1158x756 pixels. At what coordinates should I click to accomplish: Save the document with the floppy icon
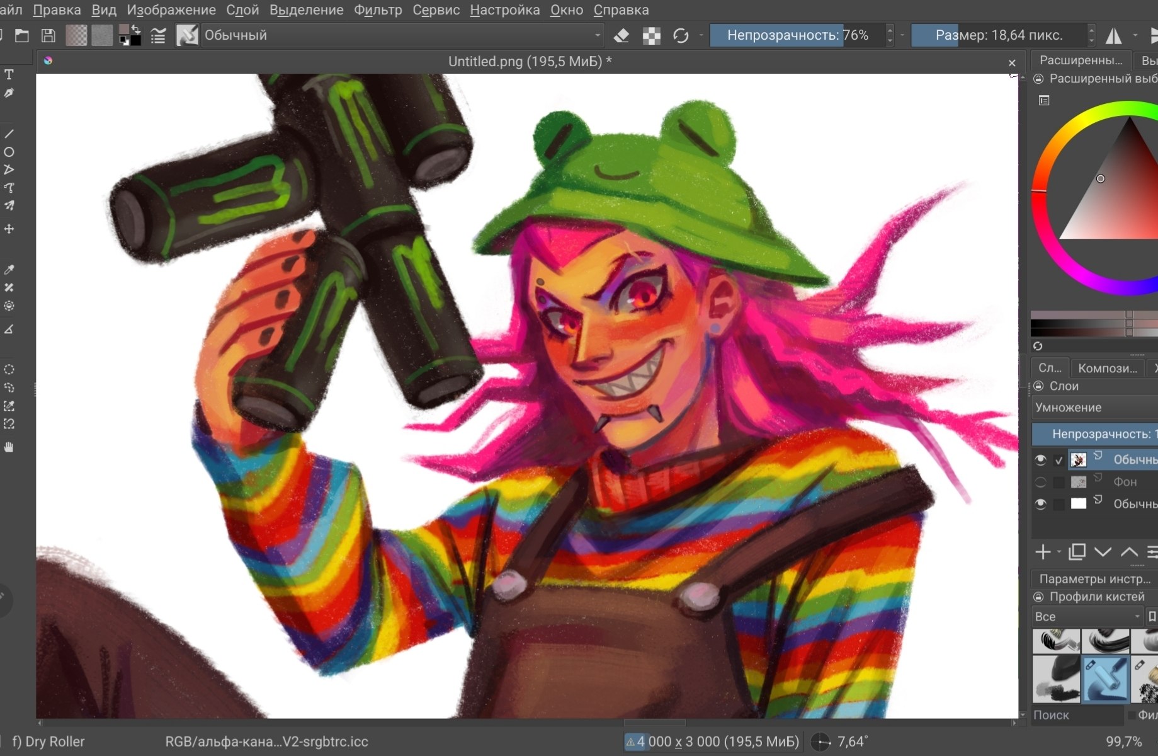click(x=48, y=35)
